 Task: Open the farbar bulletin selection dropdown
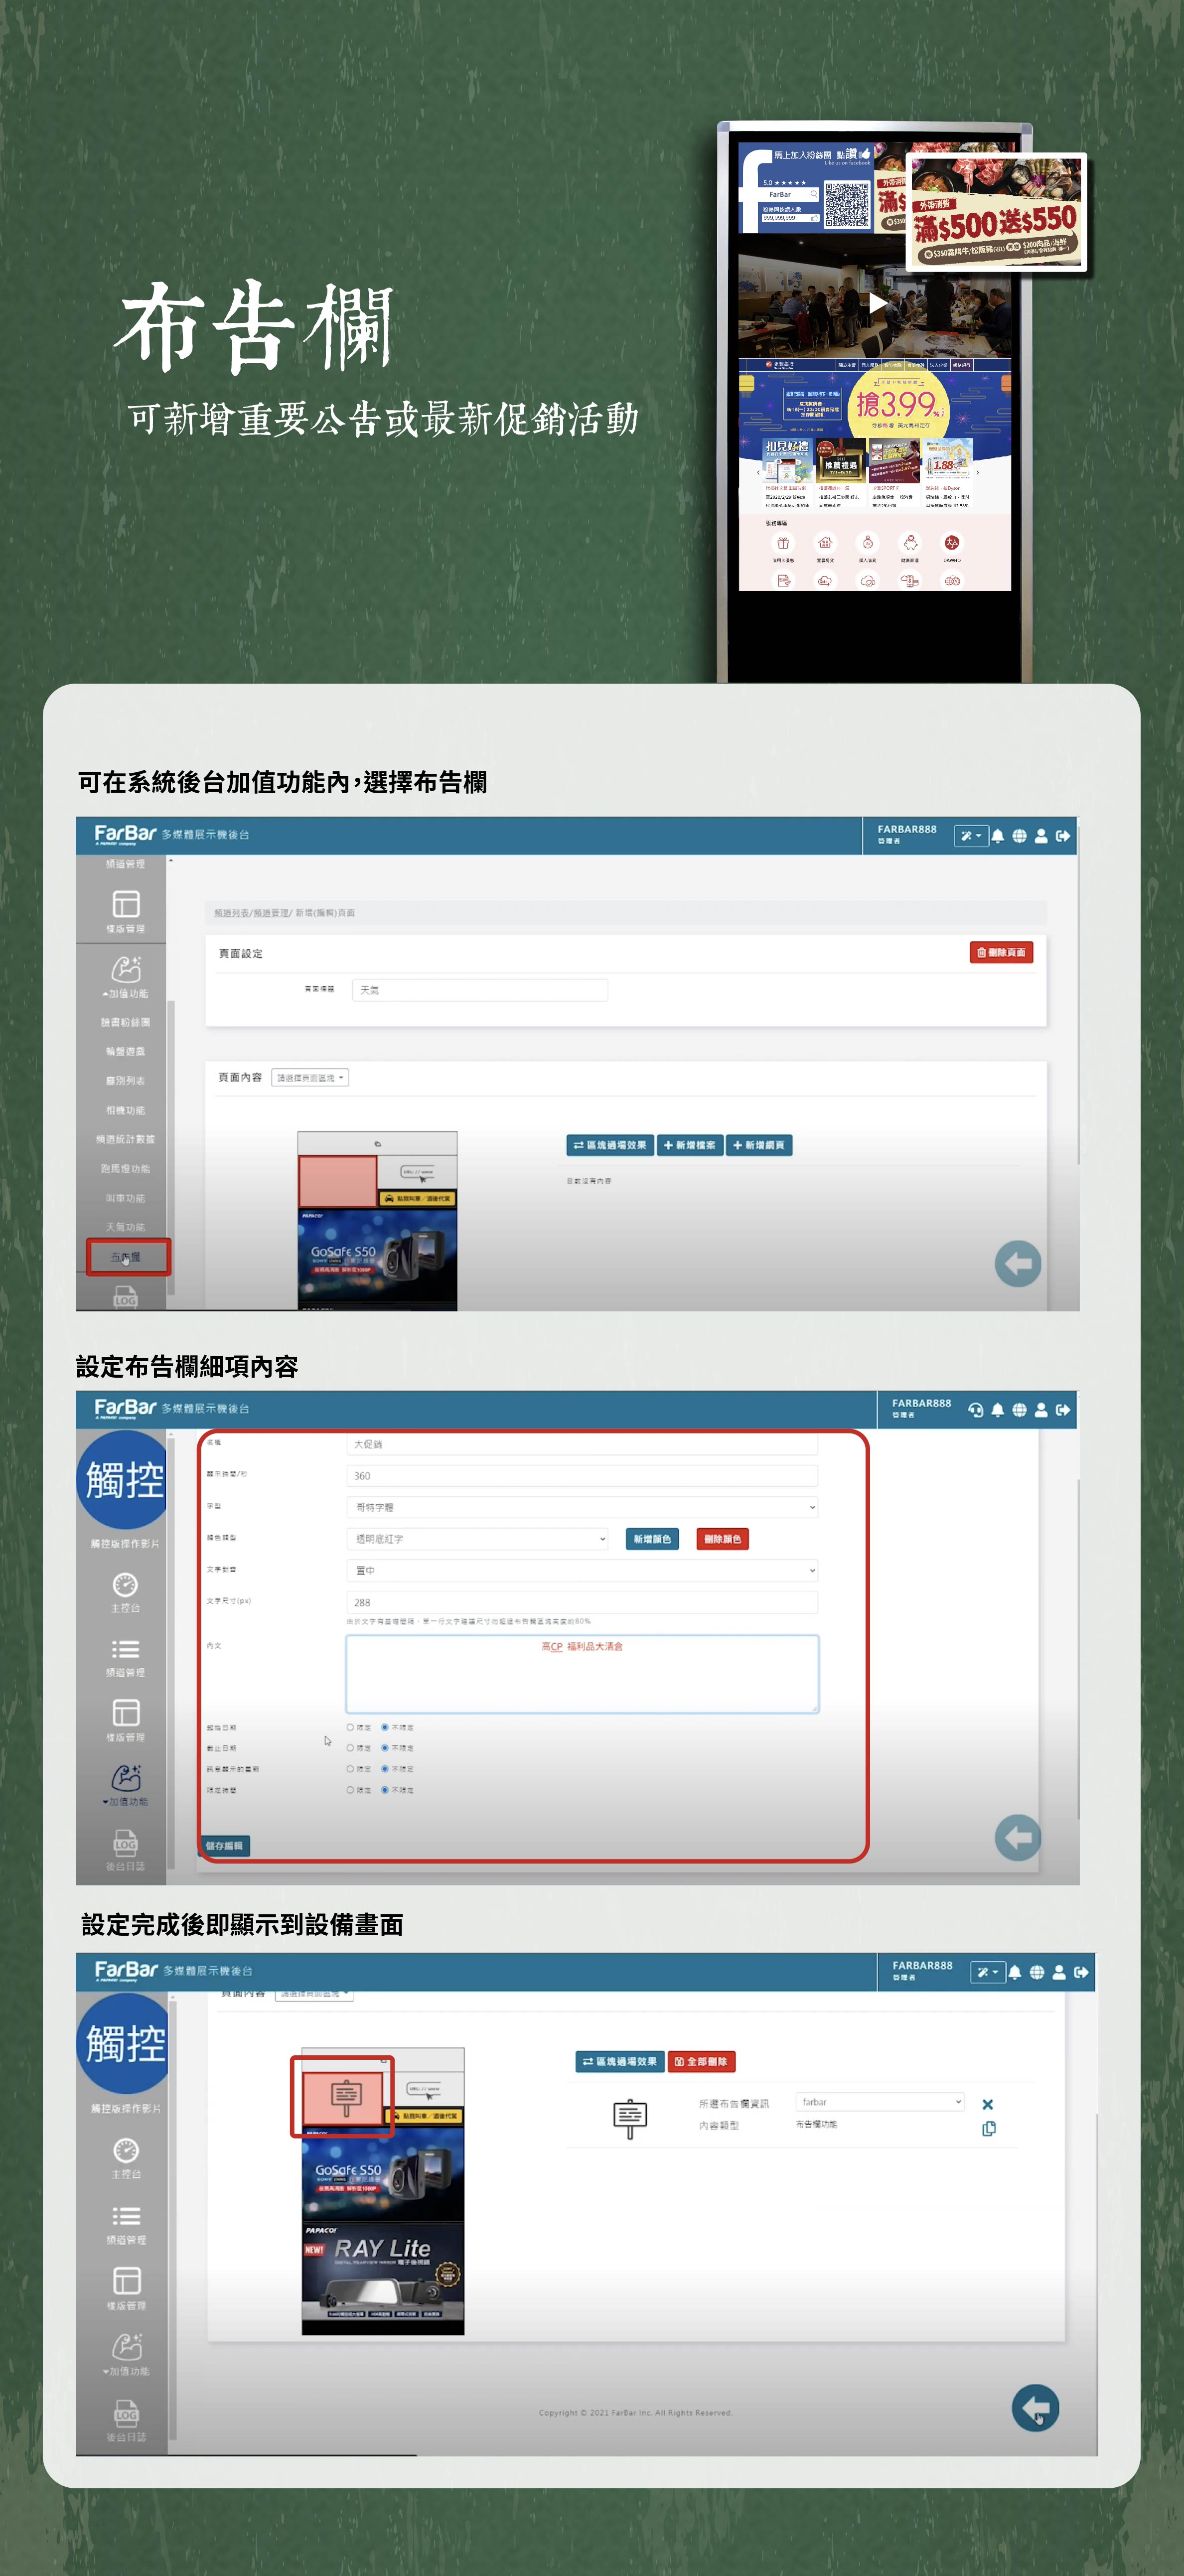point(880,2102)
